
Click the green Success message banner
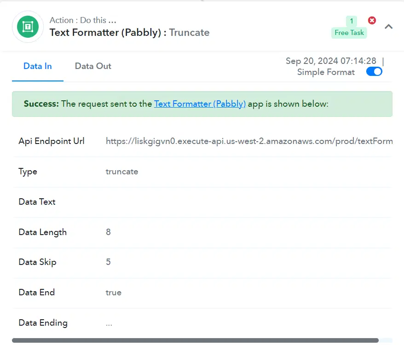point(202,104)
